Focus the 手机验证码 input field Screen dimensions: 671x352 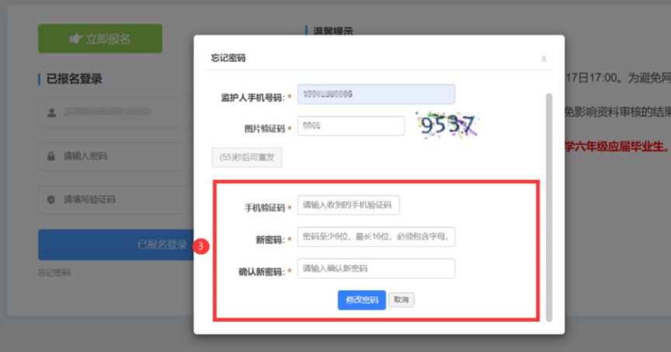click(x=349, y=205)
